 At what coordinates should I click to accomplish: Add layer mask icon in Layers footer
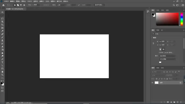[168, 102]
